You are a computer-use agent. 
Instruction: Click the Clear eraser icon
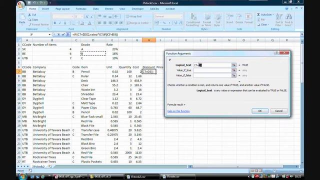pyautogui.click(x=258, y=24)
